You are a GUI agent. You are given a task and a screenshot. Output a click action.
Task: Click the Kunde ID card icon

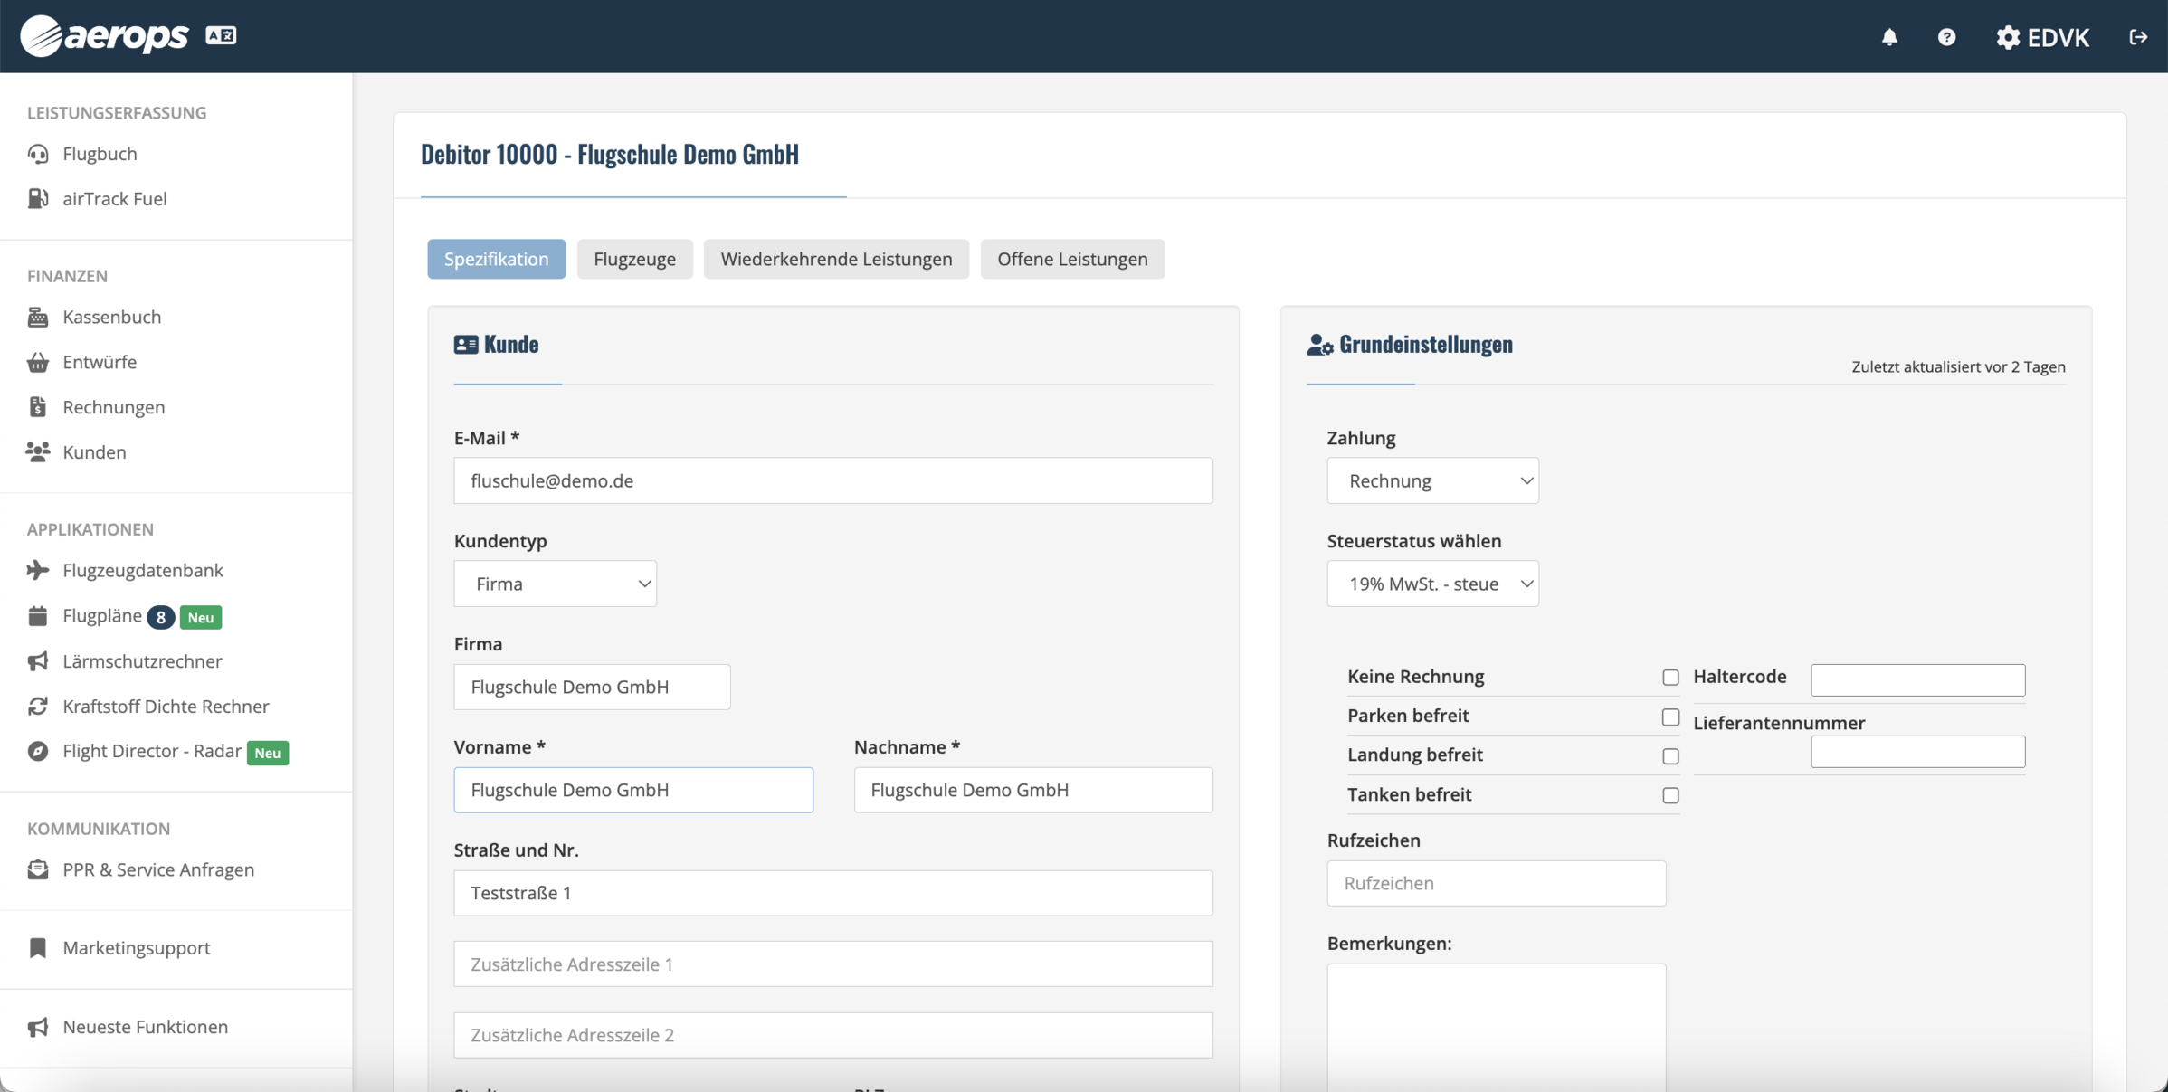click(466, 344)
